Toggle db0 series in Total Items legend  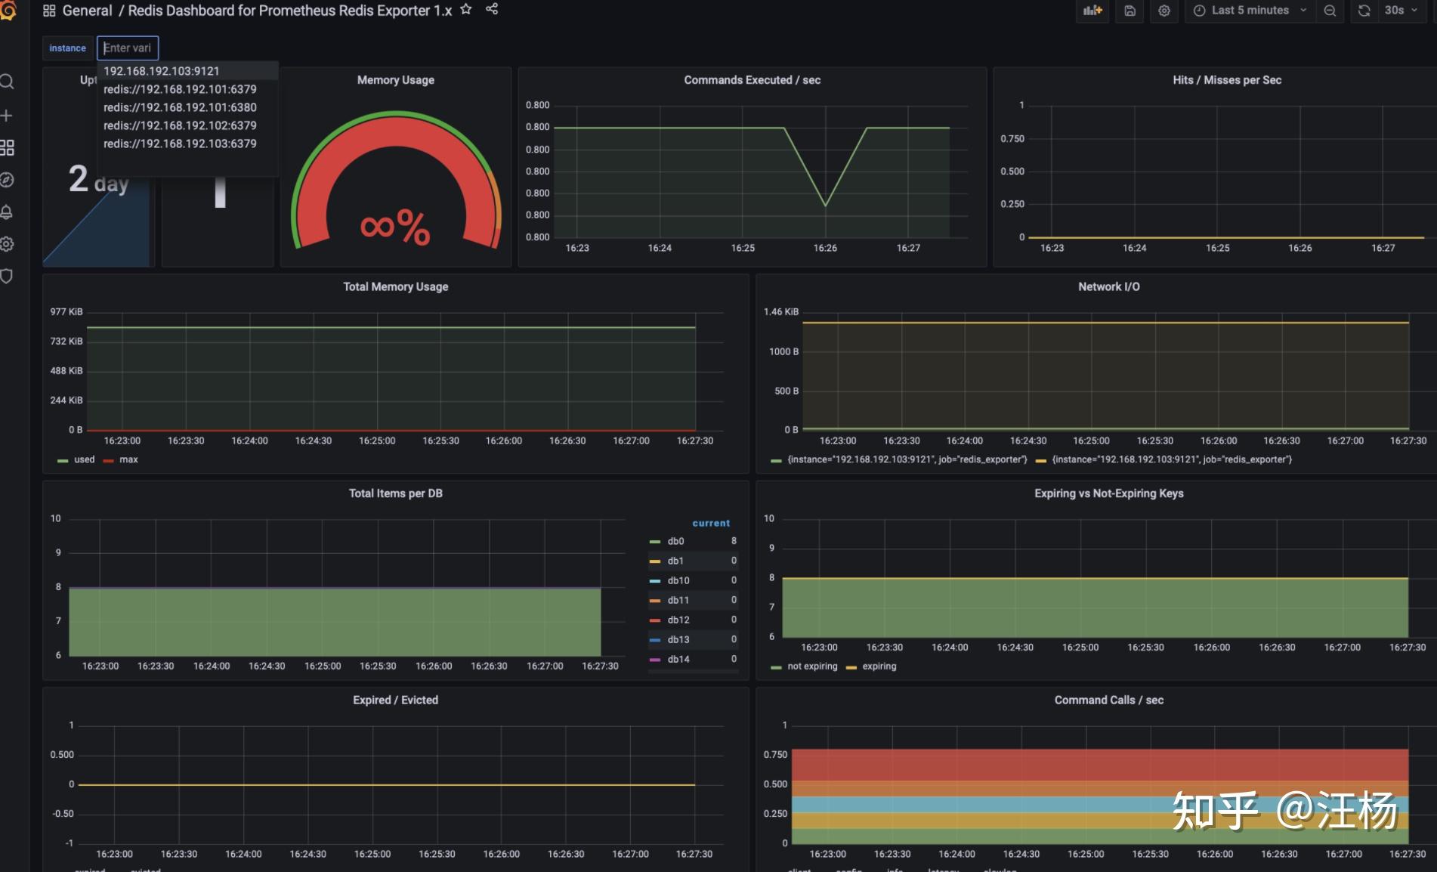point(675,541)
